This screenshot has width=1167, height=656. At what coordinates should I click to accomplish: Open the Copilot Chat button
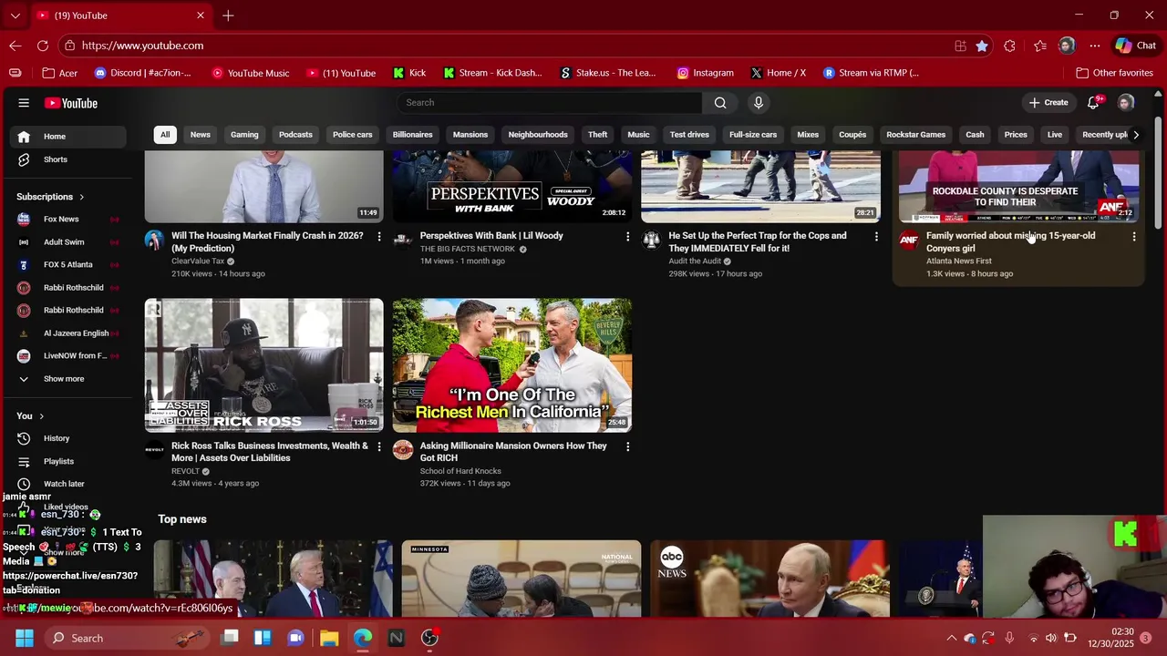click(x=1135, y=46)
